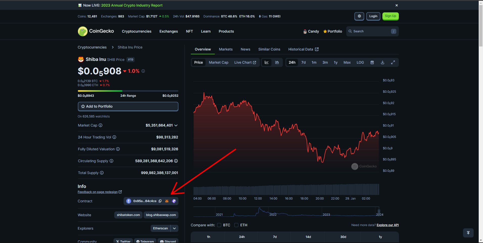Open Etherscan explorer link
This screenshot has height=243, width=483.
click(x=160, y=228)
